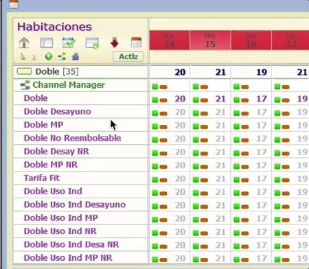Open the list panel icon in toolbar
The image size is (309, 269).
[46, 43]
